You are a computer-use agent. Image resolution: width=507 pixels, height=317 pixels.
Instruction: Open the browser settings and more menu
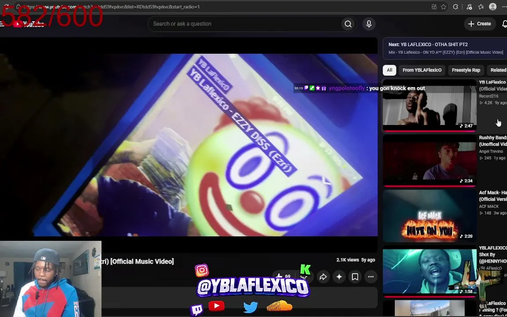pyautogui.click(x=504, y=7)
